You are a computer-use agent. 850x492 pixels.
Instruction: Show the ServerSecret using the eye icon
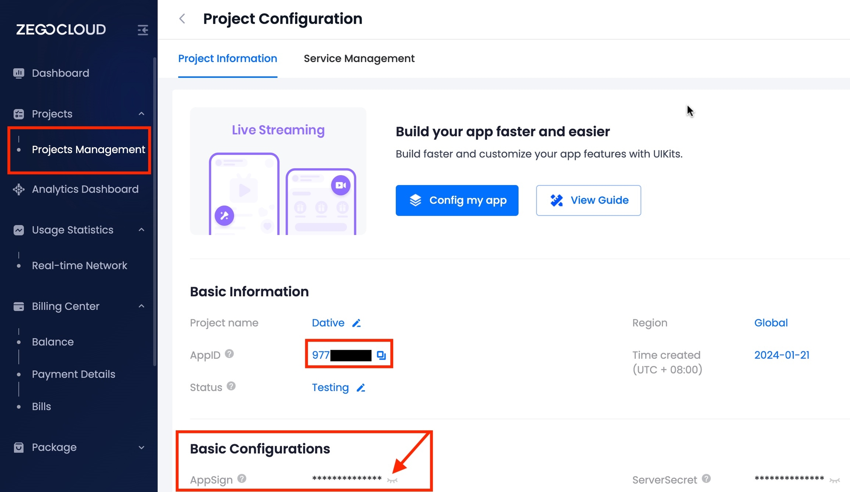point(835,480)
